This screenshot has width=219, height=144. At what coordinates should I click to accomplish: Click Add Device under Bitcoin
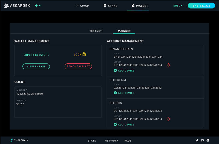[126, 125]
